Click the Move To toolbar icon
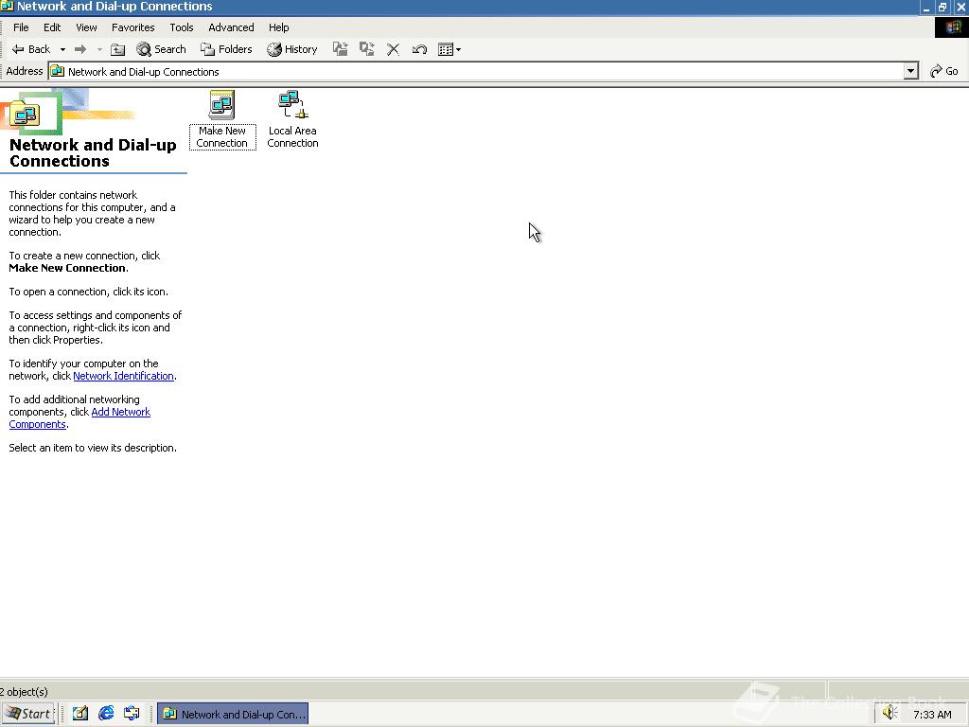 coord(340,49)
